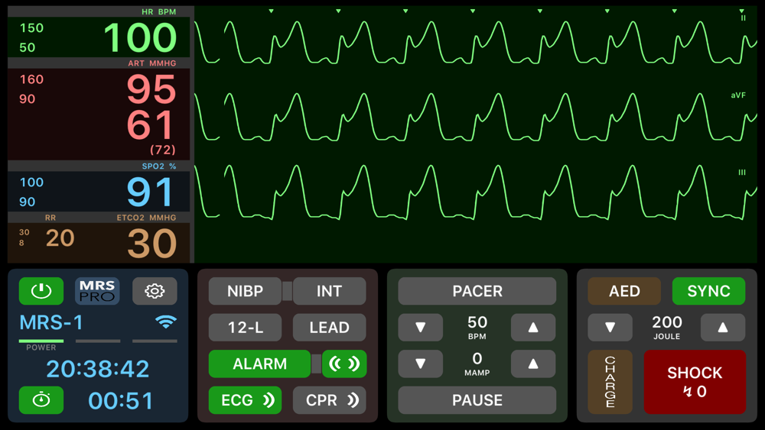Tap the 0 MAMP pacer value

click(x=477, y=364)
